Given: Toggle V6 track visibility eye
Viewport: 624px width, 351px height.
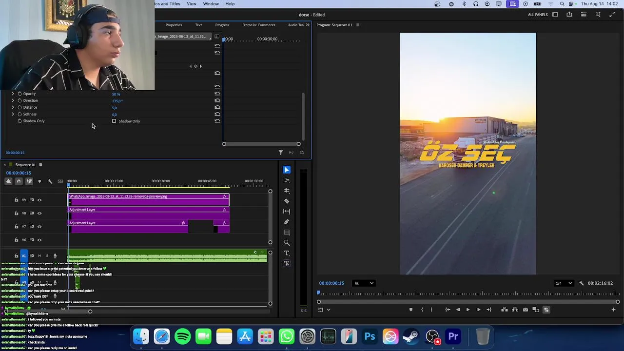Looking at the screenshot, I should click(39, 240).
